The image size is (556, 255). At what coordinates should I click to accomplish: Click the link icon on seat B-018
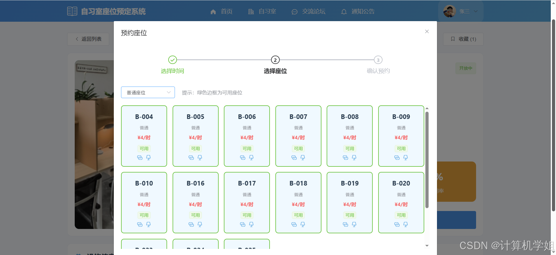click(x=294, y=225)
